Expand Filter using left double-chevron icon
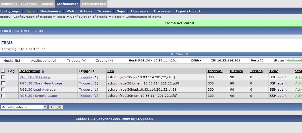Viewport: 302px width, 133px height. pos(172,54)
